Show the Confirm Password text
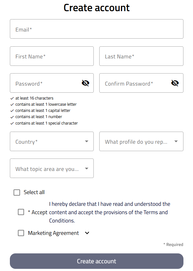 [x=175, y=83]
